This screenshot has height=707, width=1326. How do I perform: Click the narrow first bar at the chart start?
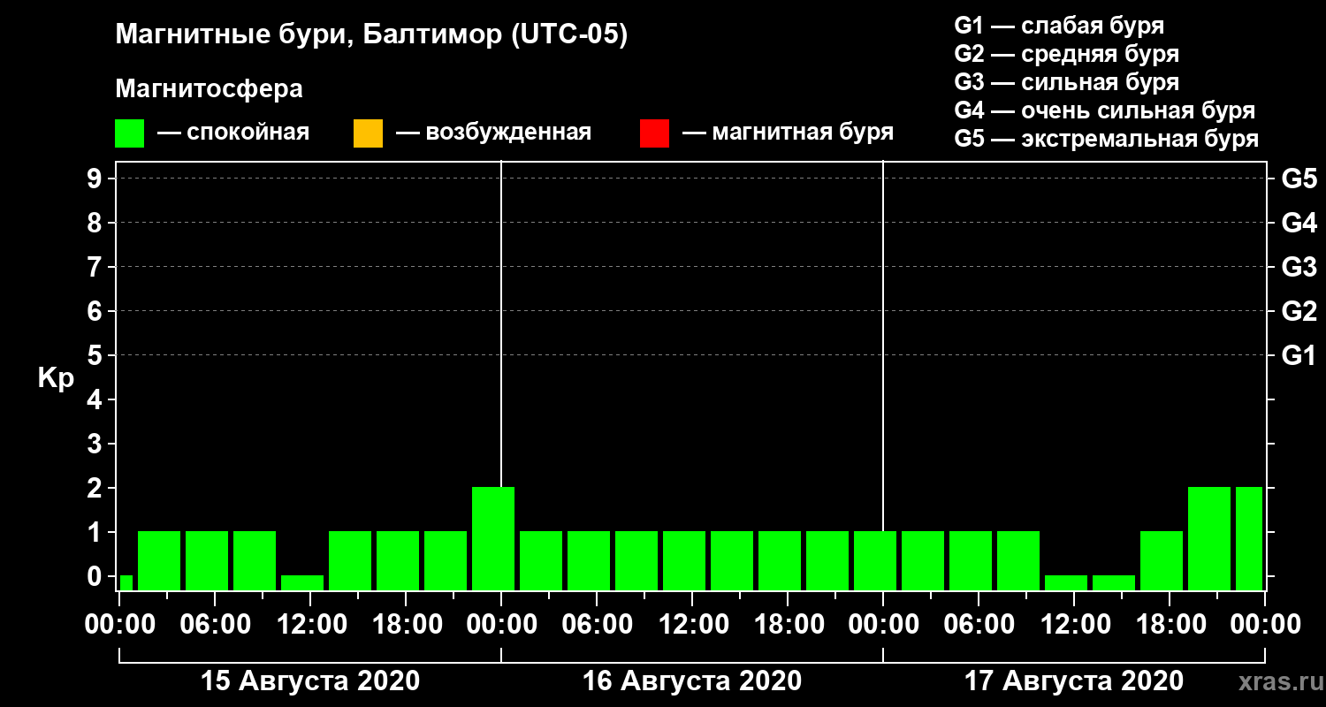tap(126, 582)
